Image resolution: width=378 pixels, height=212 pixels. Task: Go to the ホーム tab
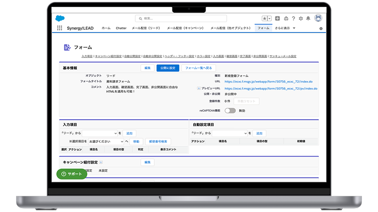(x=106, y=28)
